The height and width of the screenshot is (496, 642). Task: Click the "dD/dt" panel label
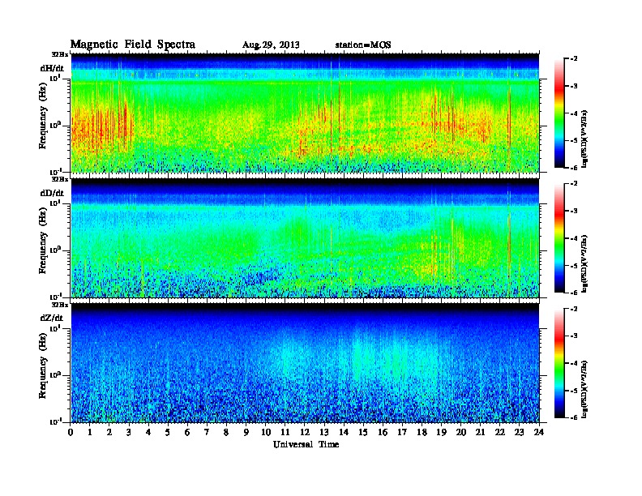52,193
